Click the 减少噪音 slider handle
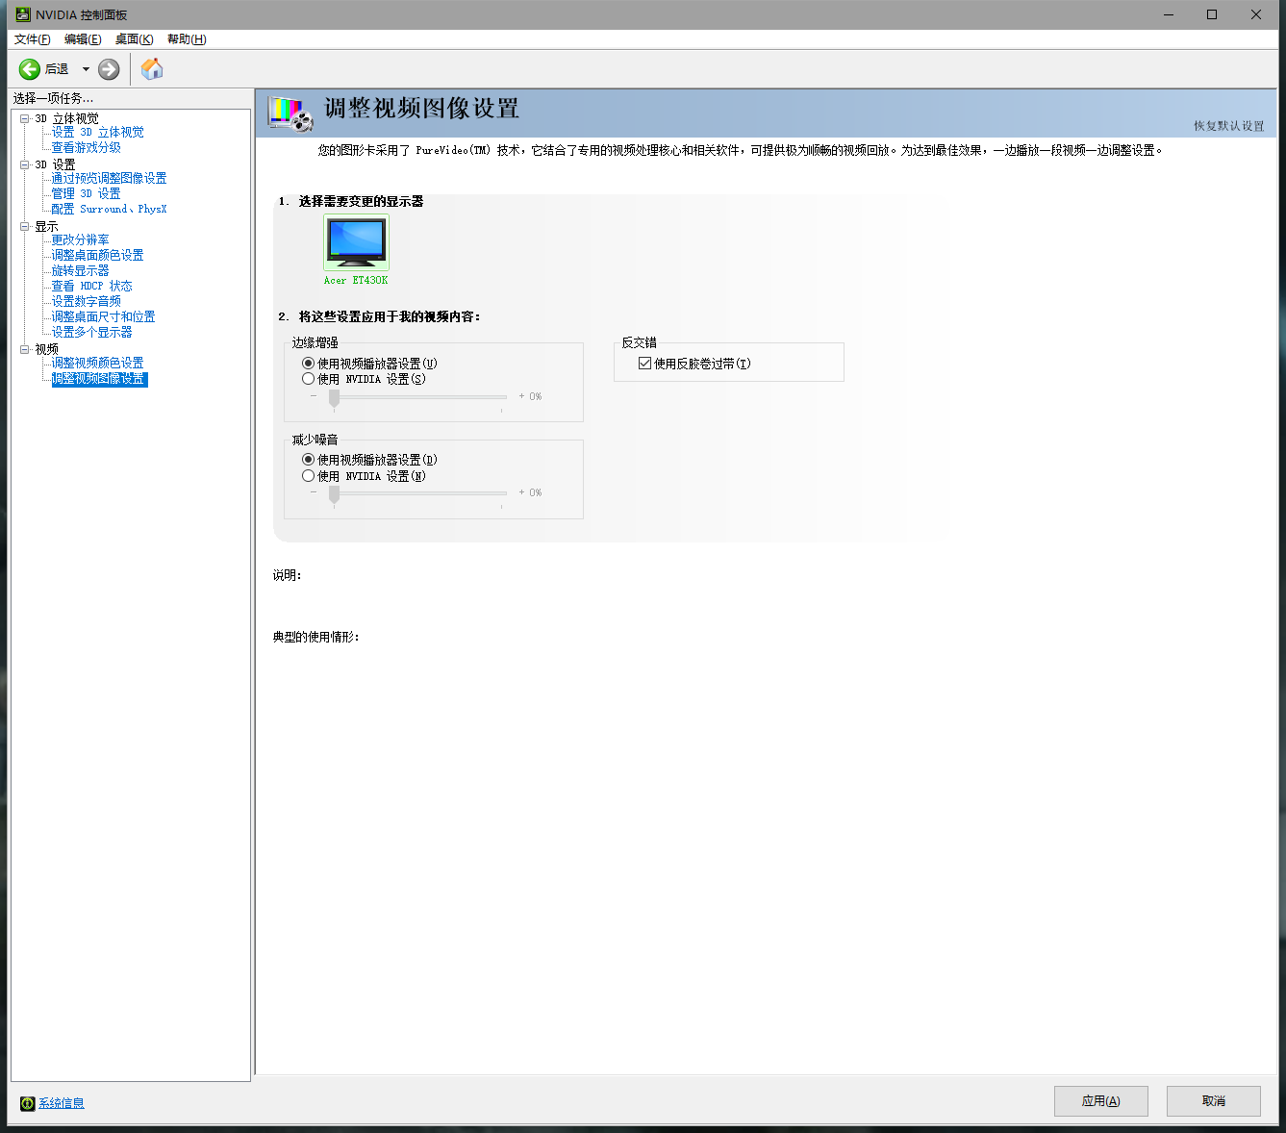Screen dimensions: 1286x1133 [334, 494]
